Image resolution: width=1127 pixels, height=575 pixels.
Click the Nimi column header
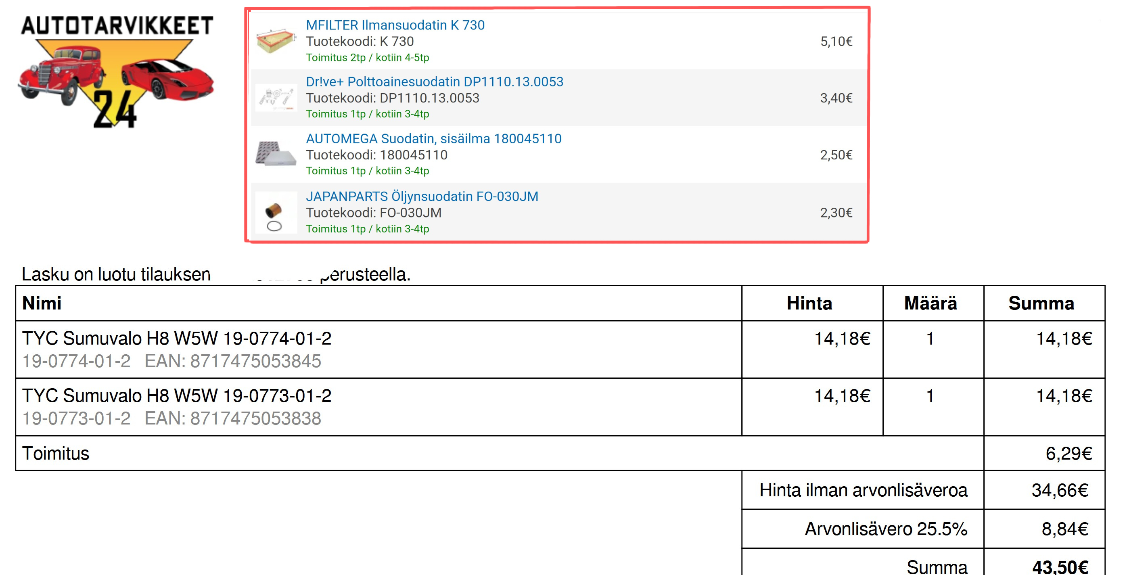[x=42, y=303]
